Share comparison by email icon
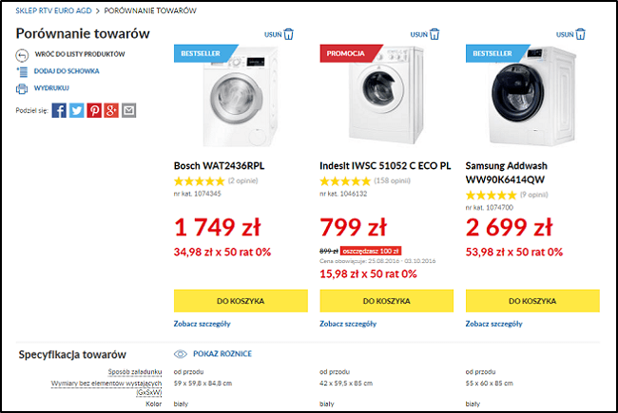The width and height of the screenshot is (618, 413). (x=128, y=110)
